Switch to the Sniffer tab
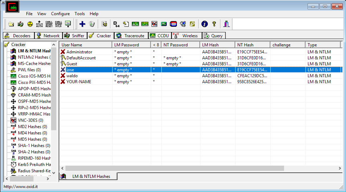Screen dimensions: 346x192 tap(75, 35)
